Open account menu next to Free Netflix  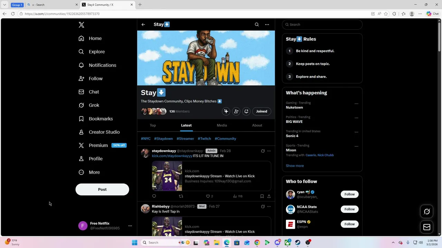[x=130, y=226]
